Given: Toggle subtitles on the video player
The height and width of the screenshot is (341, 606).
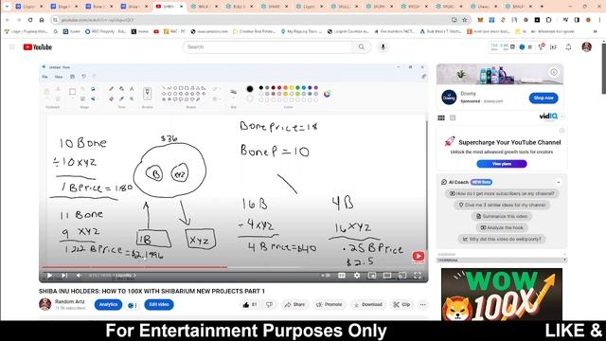Looking at the screenshot, I should (342, 276).
